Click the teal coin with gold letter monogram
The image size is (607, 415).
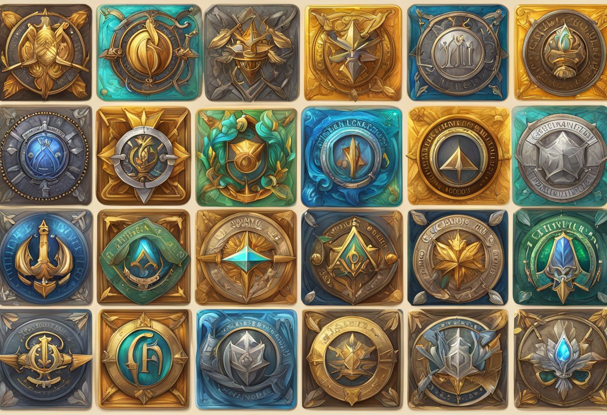point(145,358)
